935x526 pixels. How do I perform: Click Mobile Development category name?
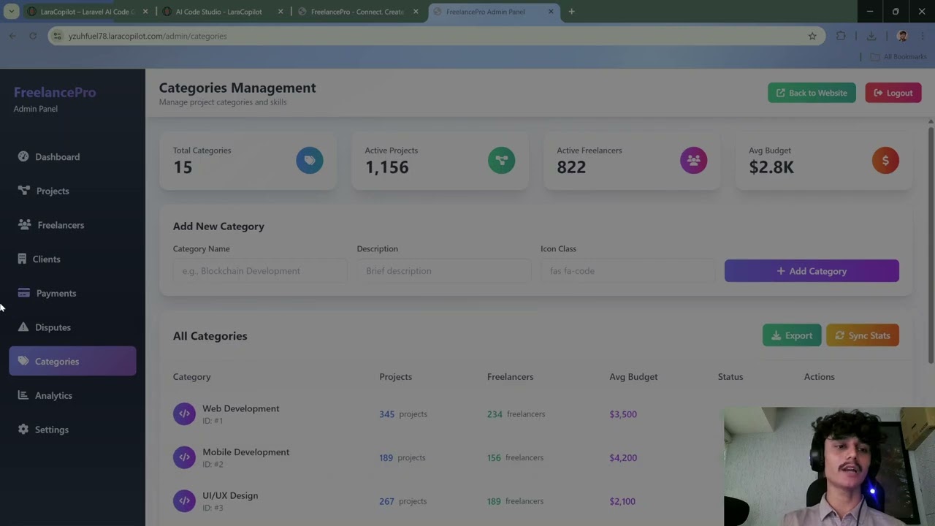246,452
